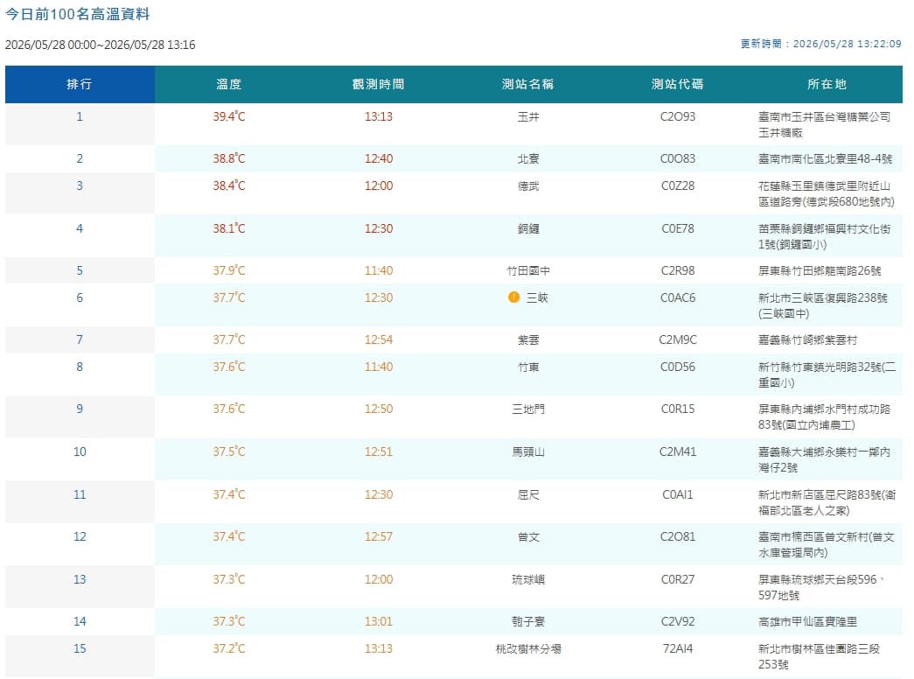Screen dimensions: 914x679
Task: Click the 更新時間 timestamp text
Action: pyautogui.click(x=820, y=44)
